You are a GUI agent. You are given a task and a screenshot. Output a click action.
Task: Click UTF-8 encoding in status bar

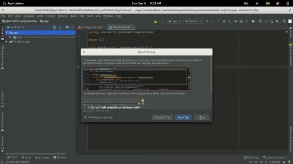(x=264, y=162)
